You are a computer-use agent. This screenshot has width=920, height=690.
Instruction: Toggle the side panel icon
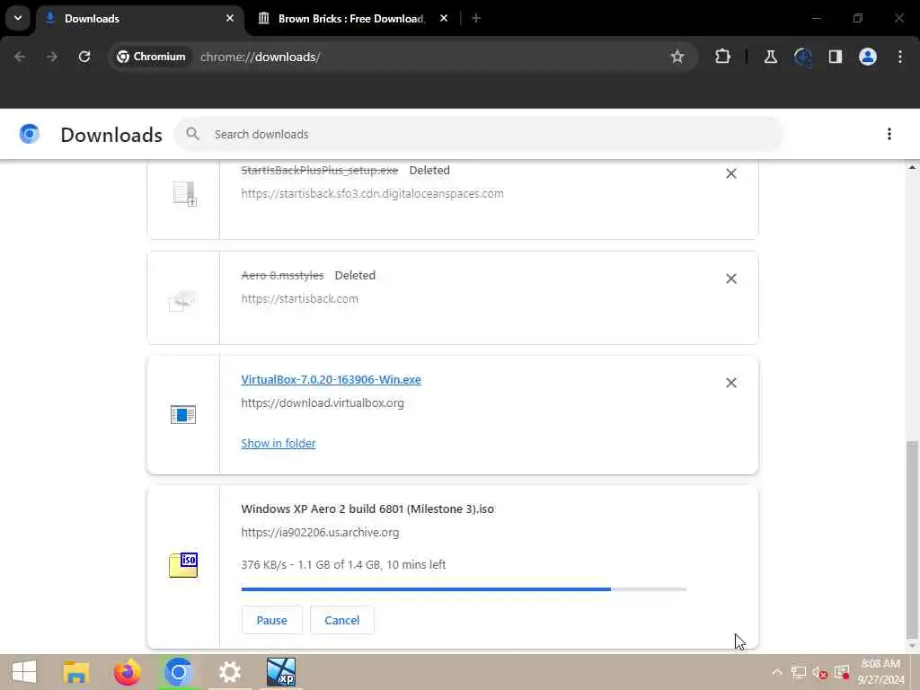(835, 57)
